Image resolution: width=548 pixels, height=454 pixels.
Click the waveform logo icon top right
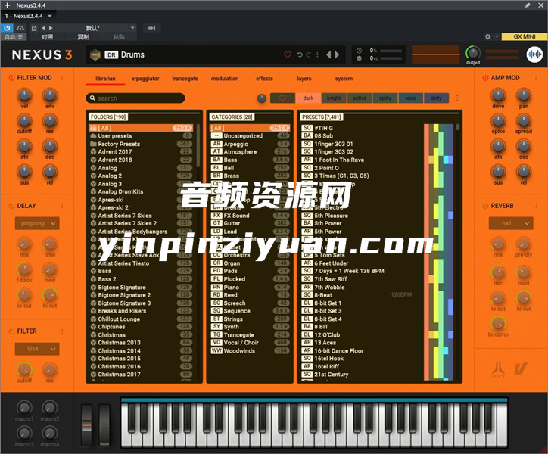click(534, 54)
